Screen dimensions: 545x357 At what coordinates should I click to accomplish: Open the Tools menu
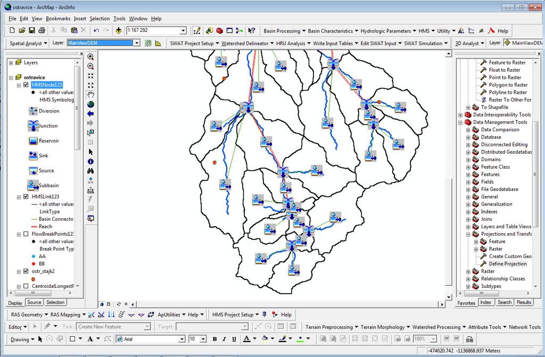coord(119,19)
